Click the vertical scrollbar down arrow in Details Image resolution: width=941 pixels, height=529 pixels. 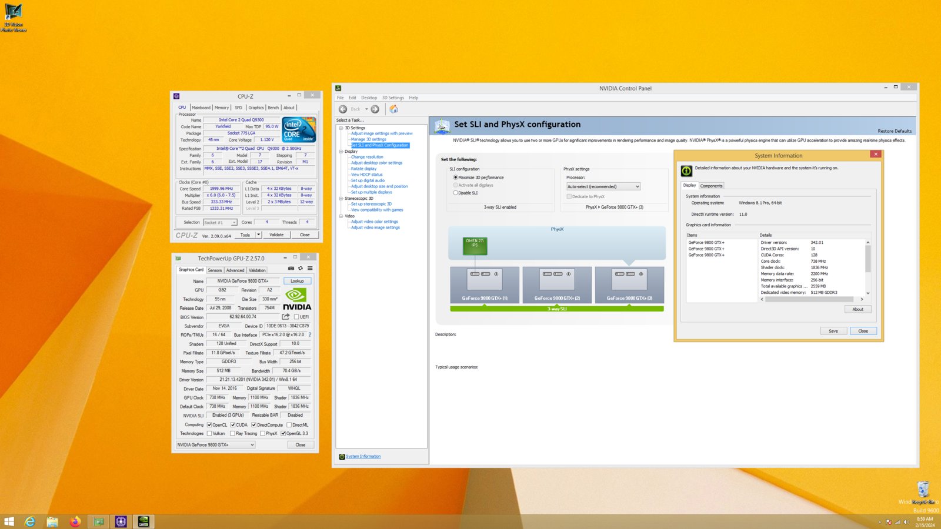tap(867, 293)
